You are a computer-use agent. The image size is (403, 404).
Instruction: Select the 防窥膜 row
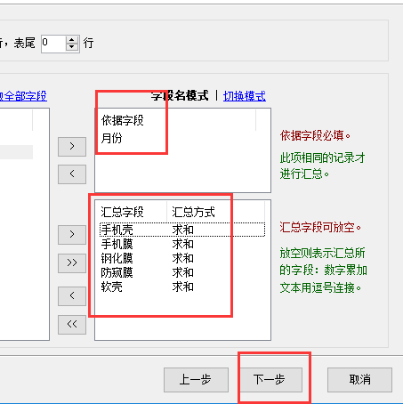[x=182, y=272]
